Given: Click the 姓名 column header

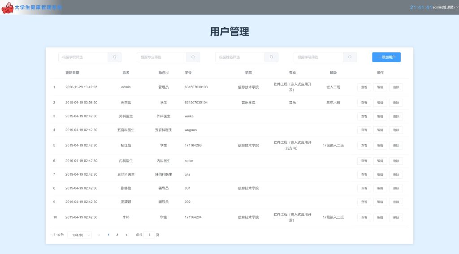Looking at the screenshot, I should coord(126,73).
